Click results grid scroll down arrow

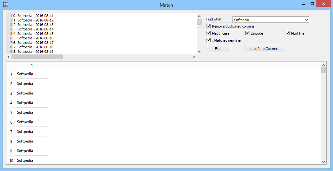[x=324, y=162]
